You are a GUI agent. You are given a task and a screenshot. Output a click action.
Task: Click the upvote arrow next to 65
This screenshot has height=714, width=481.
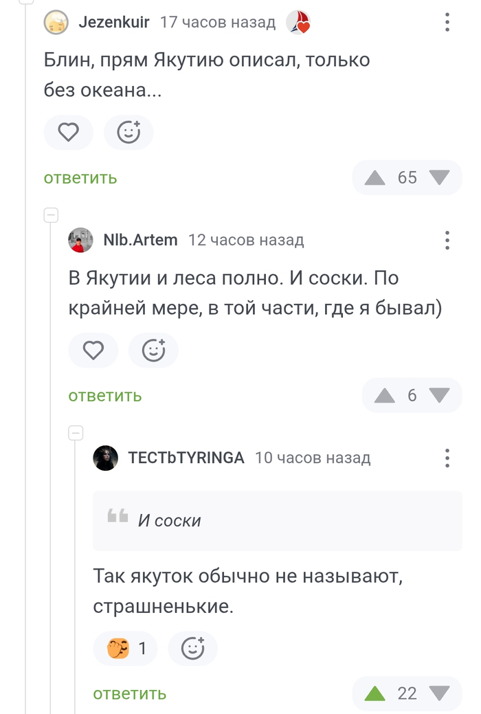[x=375, y=177]
